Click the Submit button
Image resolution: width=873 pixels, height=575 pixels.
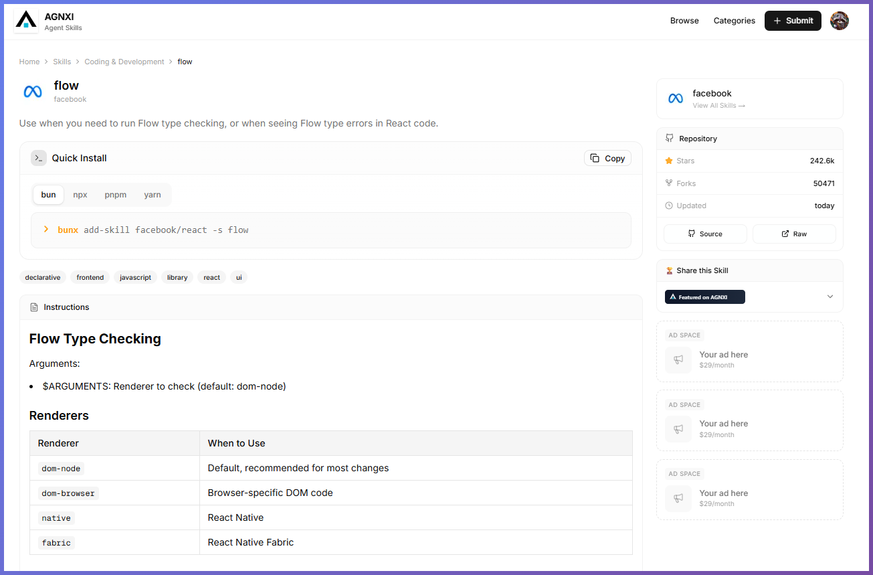pyautogui.click(x=793, y=20)
